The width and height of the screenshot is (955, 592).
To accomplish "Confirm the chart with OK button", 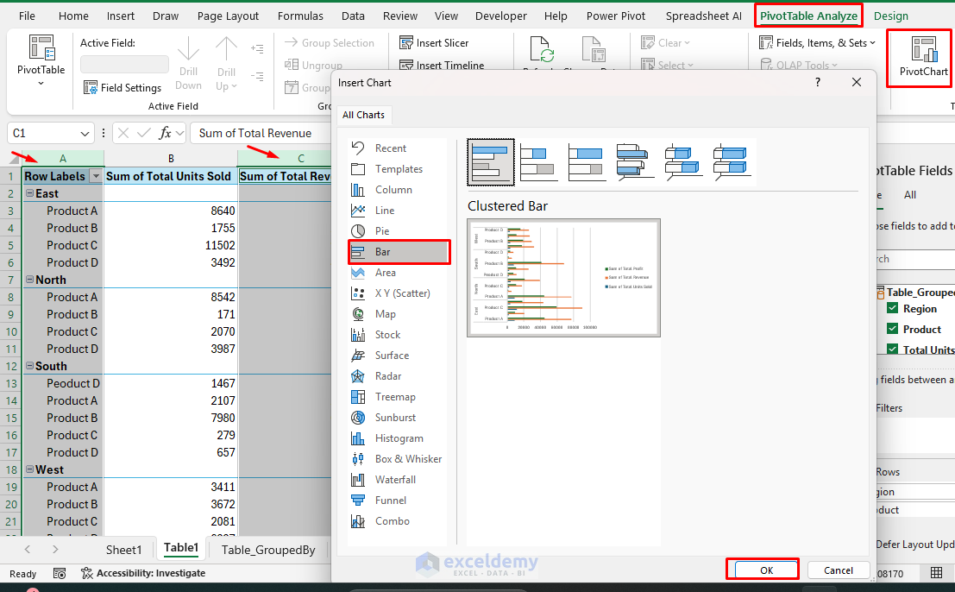I will click(766, 570).
